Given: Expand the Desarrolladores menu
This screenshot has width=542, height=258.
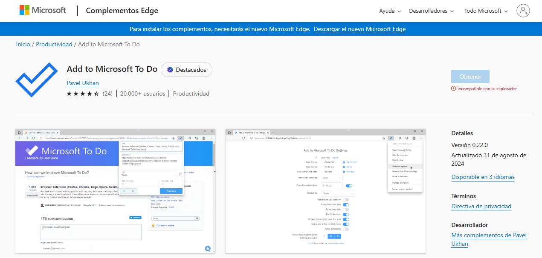Looking at the screenshot, I should [432, 11].
